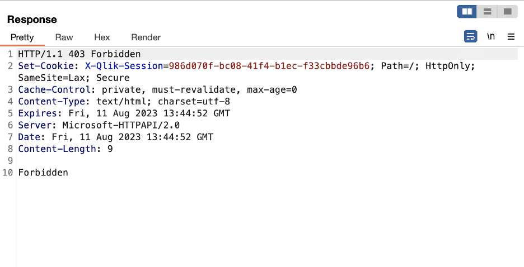
Task: Switch to the Raw tab
Action: click(64, 37)
